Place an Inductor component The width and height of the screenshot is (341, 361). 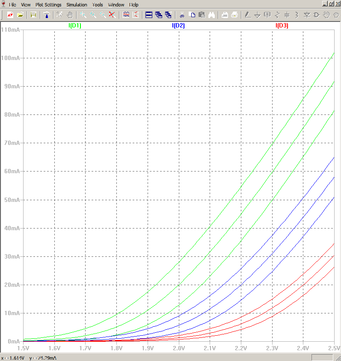tap(297, 15)
